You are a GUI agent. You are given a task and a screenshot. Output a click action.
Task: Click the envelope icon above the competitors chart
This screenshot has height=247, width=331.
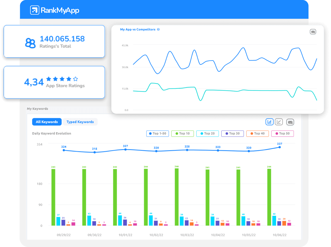(x=313, y=32)
